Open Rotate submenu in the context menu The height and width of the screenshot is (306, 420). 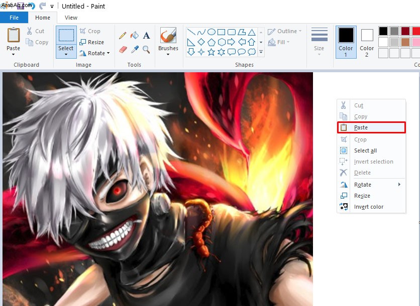point(371,185)
